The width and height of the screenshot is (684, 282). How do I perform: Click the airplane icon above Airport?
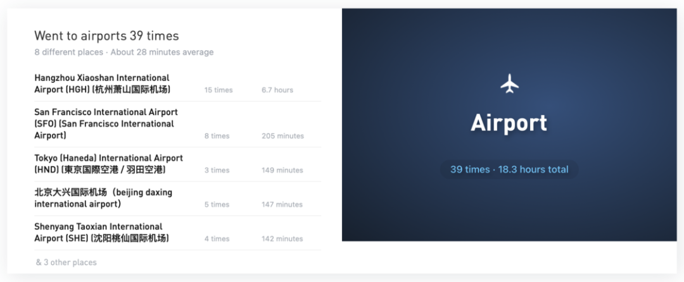tap(509, 83)
